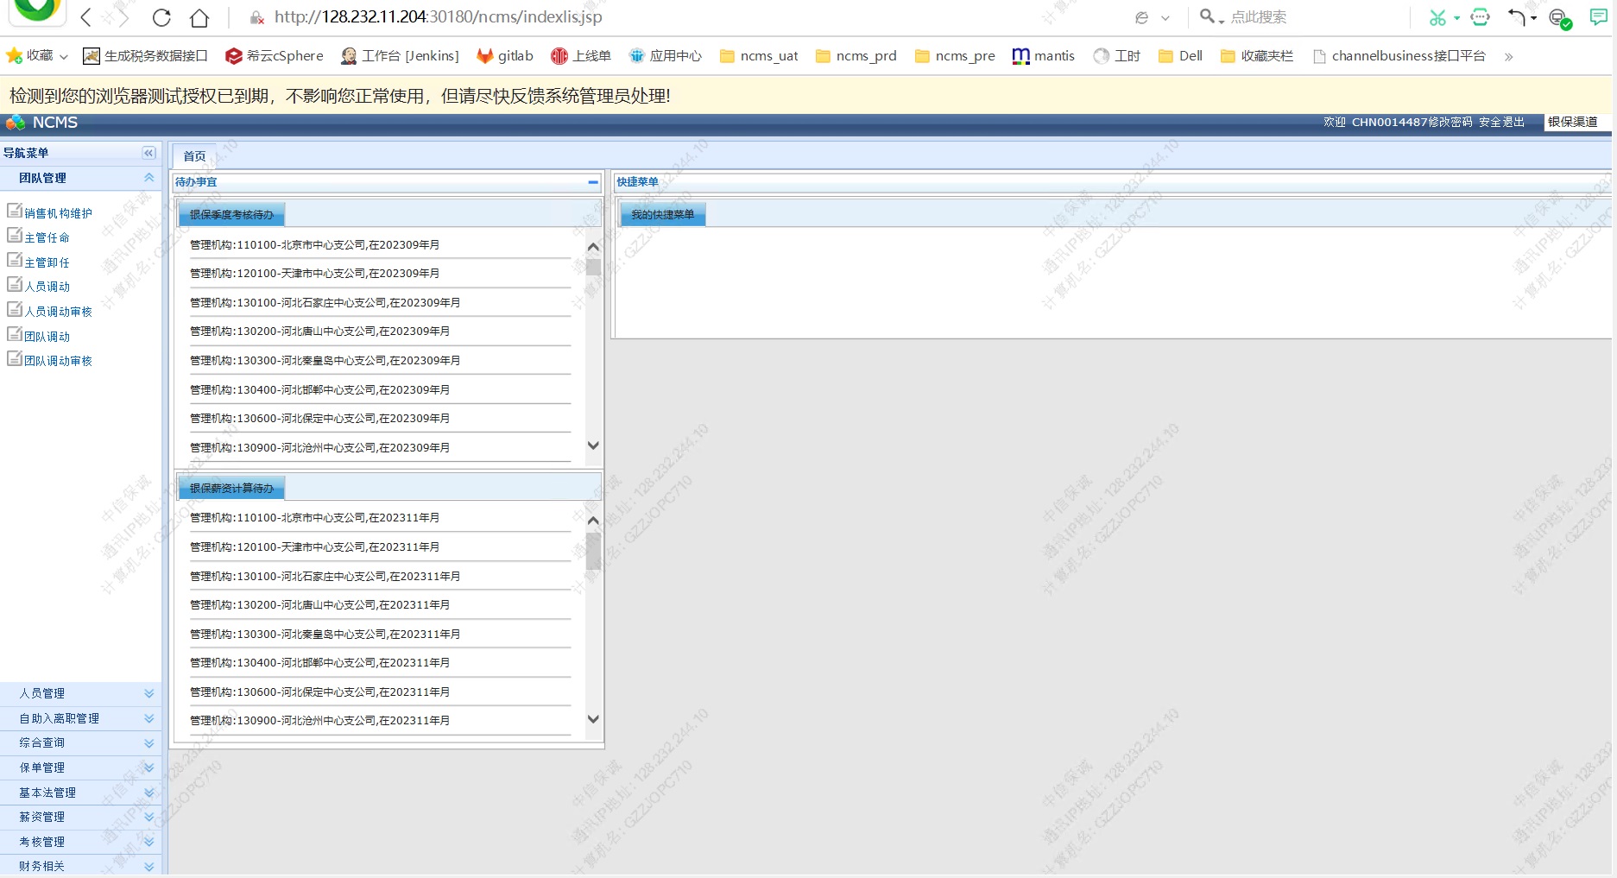Click 130100-河北石家庄 202311 item
This screenshot has width=1617, height=878.
coord(325,577)
